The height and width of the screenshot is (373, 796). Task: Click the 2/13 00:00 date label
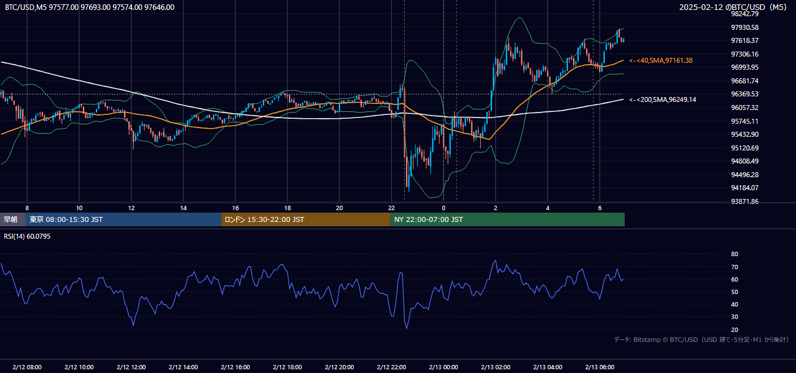pos(443,367)
